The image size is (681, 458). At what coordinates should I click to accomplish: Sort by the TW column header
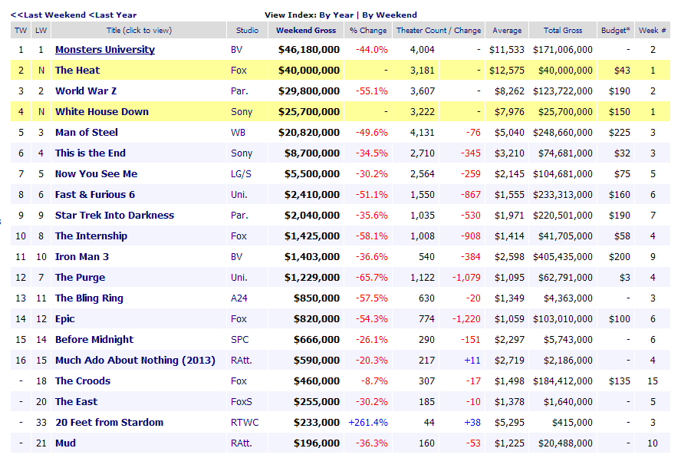[21, 31]
